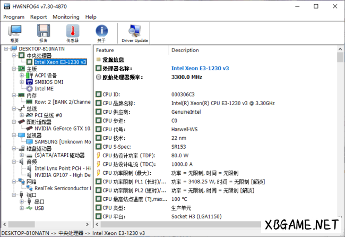The height and width of the screenshot is (237, 345).
Task: Open the 传感器 sensors thermometer icon
Action: click(73, 33)
